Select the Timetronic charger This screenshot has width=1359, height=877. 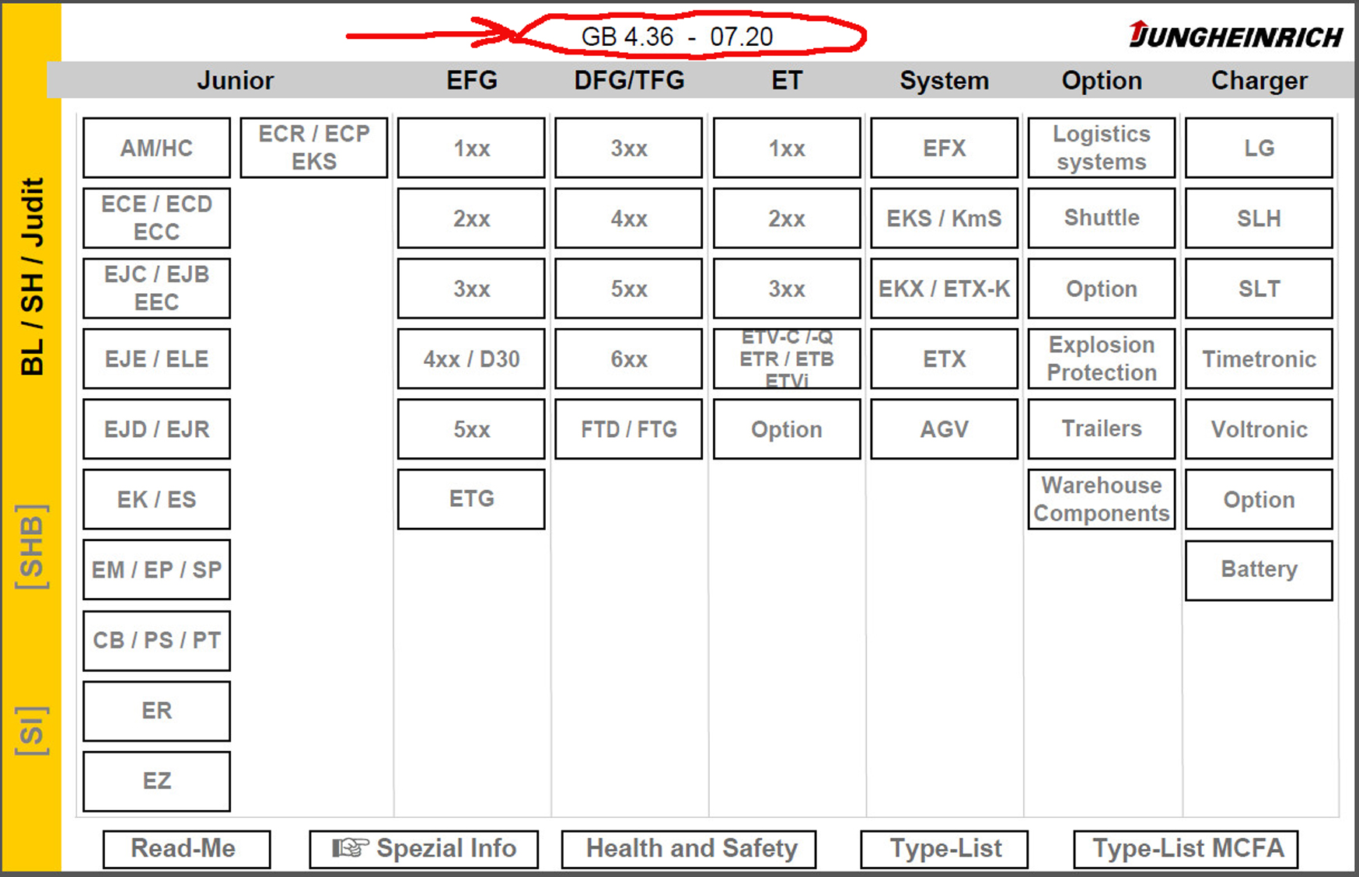pos(1259,358)
